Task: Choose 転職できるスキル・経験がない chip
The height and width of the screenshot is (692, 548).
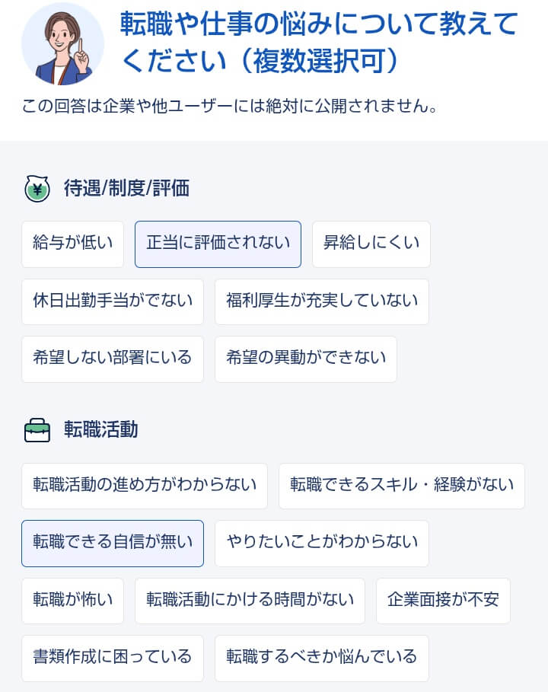Action: point(401,486)
